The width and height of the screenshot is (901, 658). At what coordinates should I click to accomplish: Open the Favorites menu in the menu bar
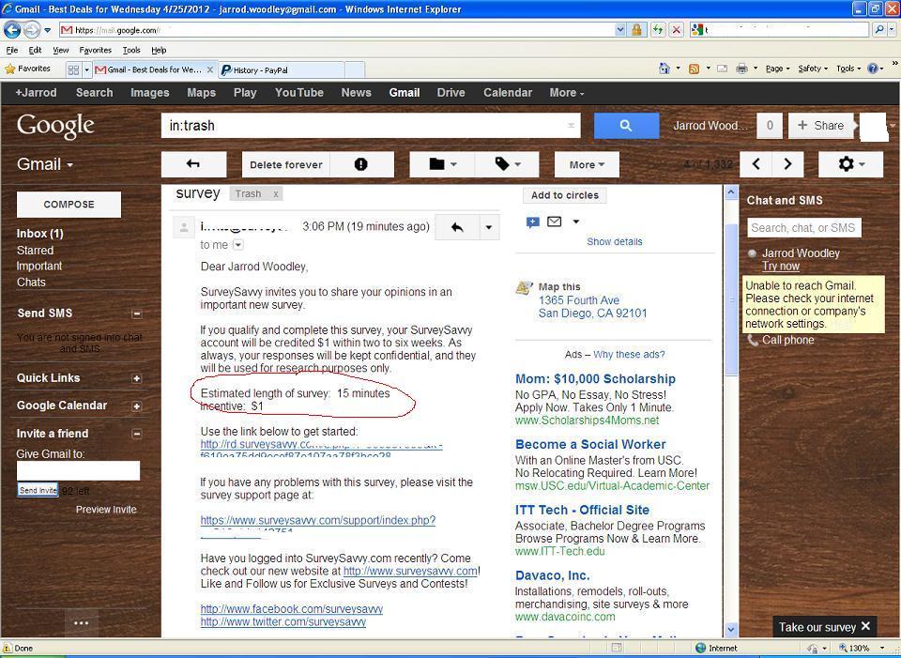pos(96,50)
